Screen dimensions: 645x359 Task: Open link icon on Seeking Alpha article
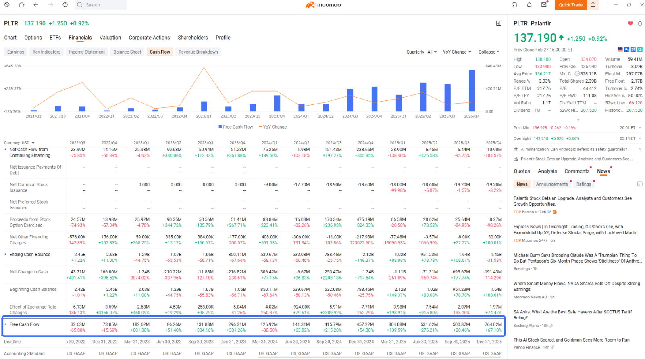(551, 326)
